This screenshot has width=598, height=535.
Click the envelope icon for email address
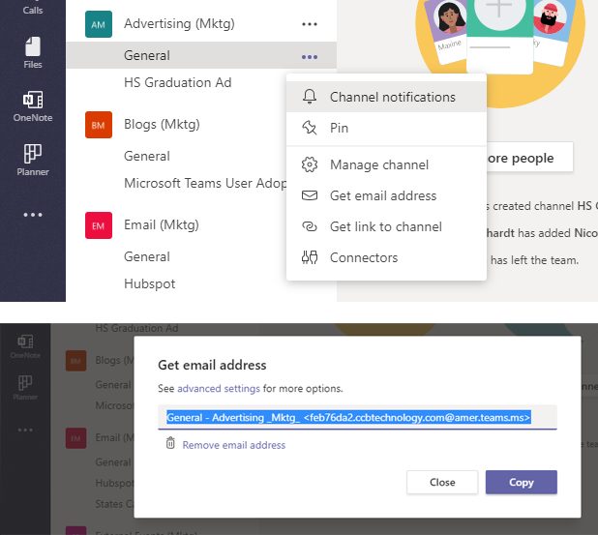click(310, 195)
